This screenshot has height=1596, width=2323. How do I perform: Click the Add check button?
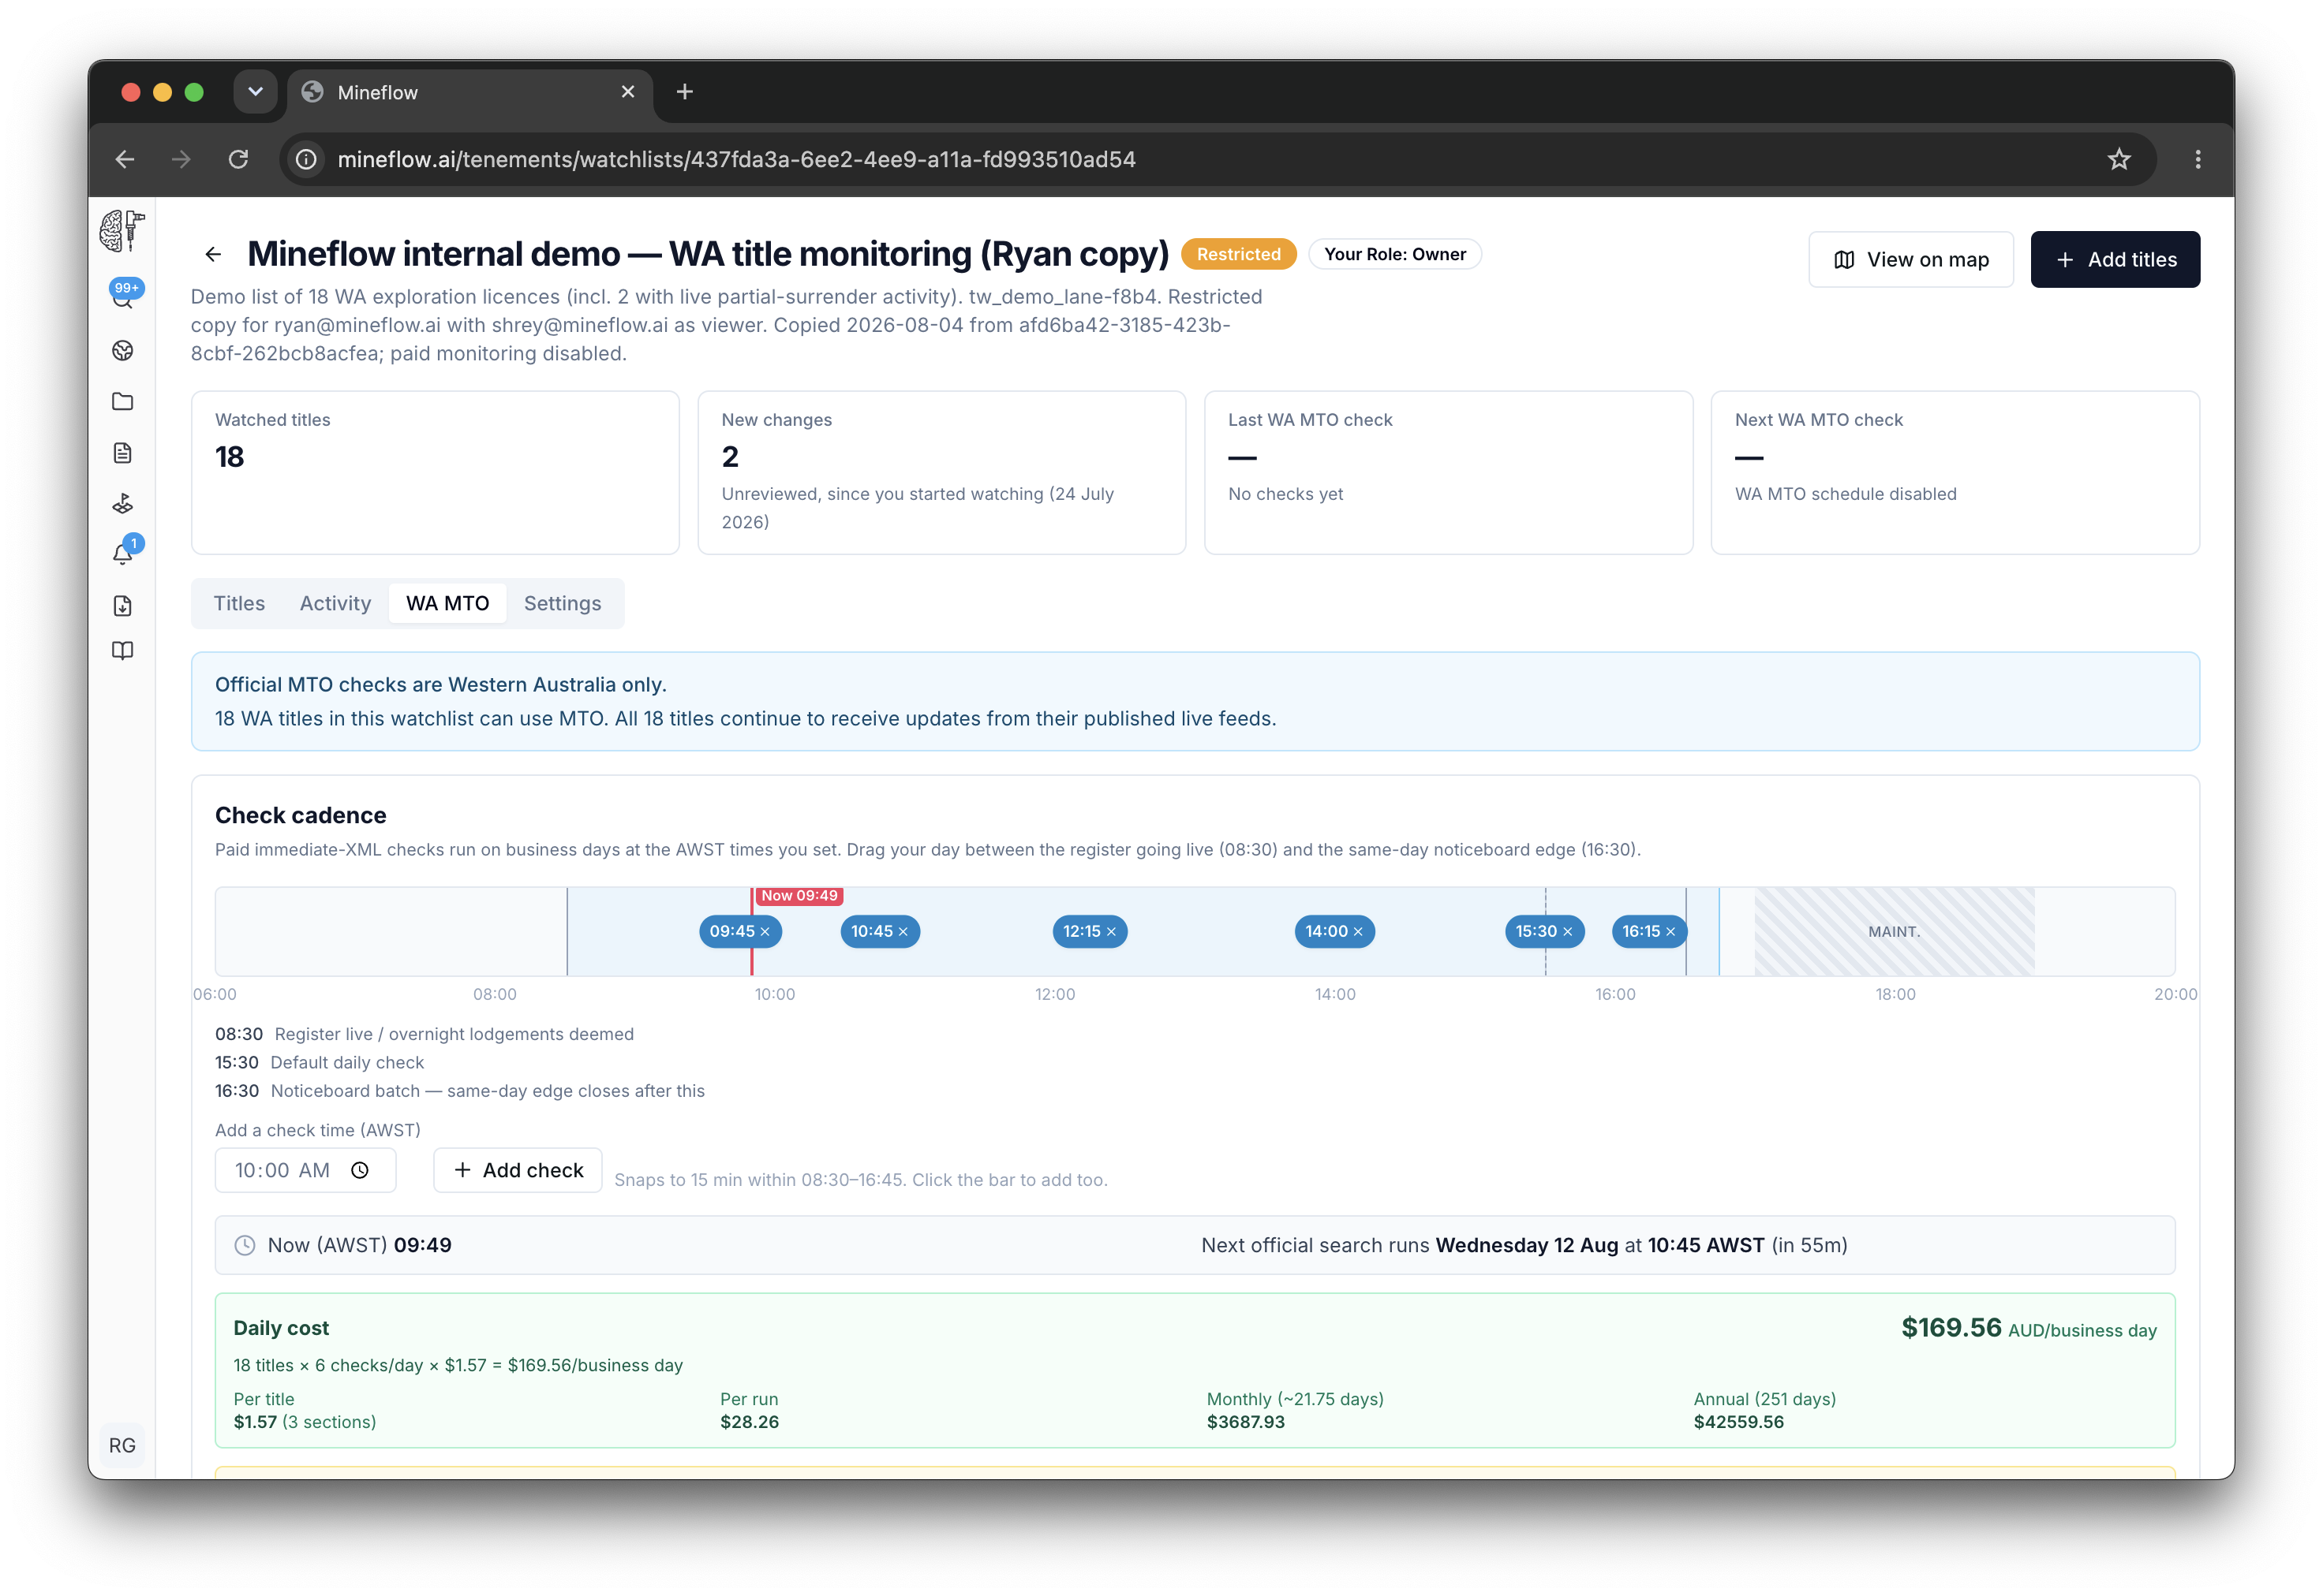pyautogui.click(x=517, y=1170)
